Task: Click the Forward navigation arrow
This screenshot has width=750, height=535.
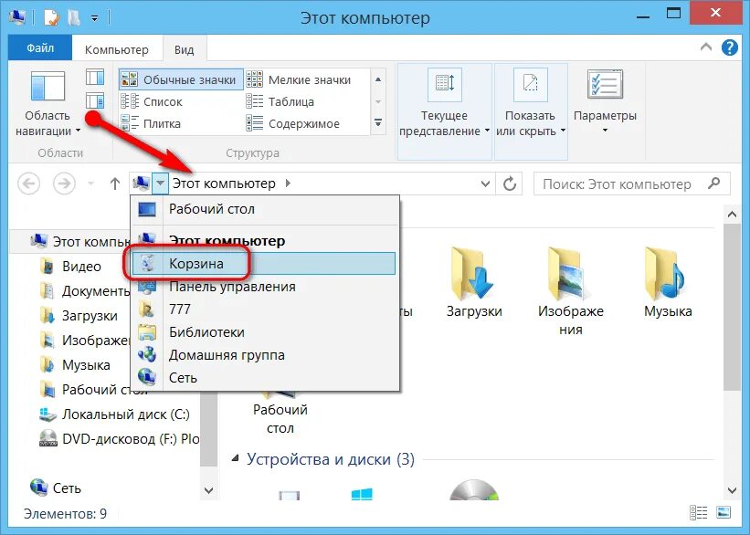Action: pos(64,184)
